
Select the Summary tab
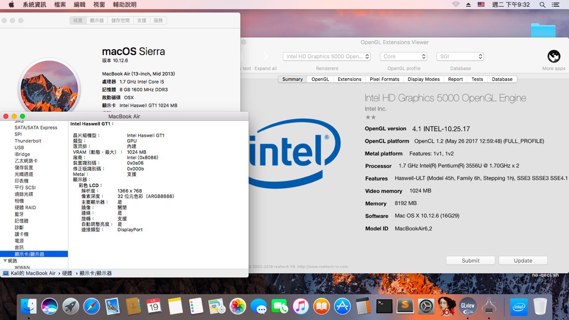[293, 79]
